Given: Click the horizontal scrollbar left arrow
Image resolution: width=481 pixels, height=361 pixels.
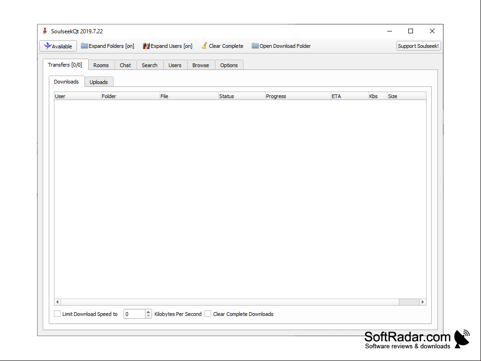Looking at the screenshot, I should 57,302.
